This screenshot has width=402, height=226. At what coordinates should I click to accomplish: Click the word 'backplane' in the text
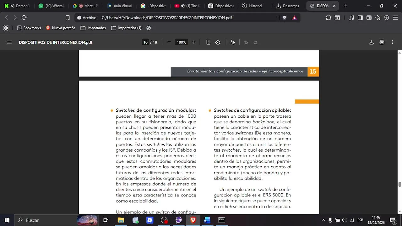coord(263,122)
